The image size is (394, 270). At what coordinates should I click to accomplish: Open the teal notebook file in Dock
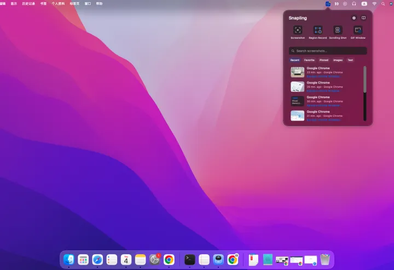[268, 260]
